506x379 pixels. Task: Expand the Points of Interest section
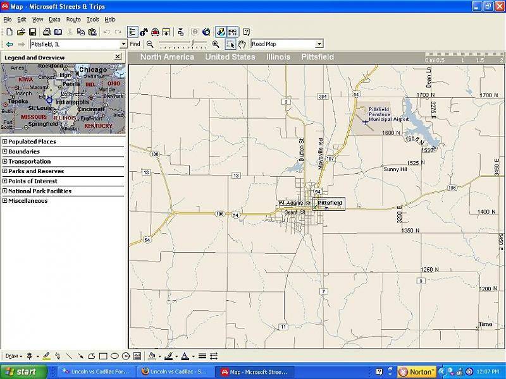[x=5, y=181]
